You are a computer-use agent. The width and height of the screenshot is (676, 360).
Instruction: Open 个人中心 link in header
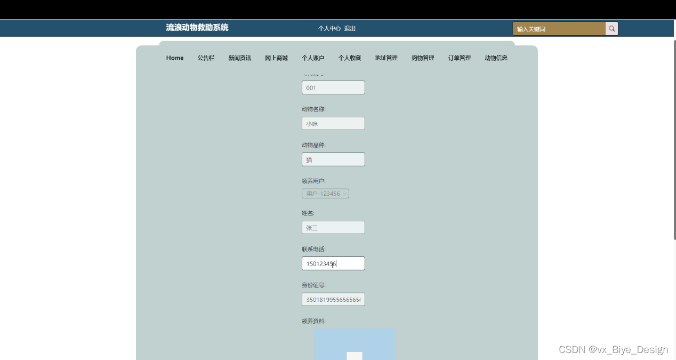click(x=329, y=29)
